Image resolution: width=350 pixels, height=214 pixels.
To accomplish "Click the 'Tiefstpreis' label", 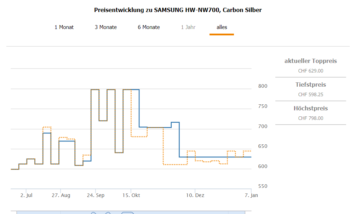I will click(310, 85).
